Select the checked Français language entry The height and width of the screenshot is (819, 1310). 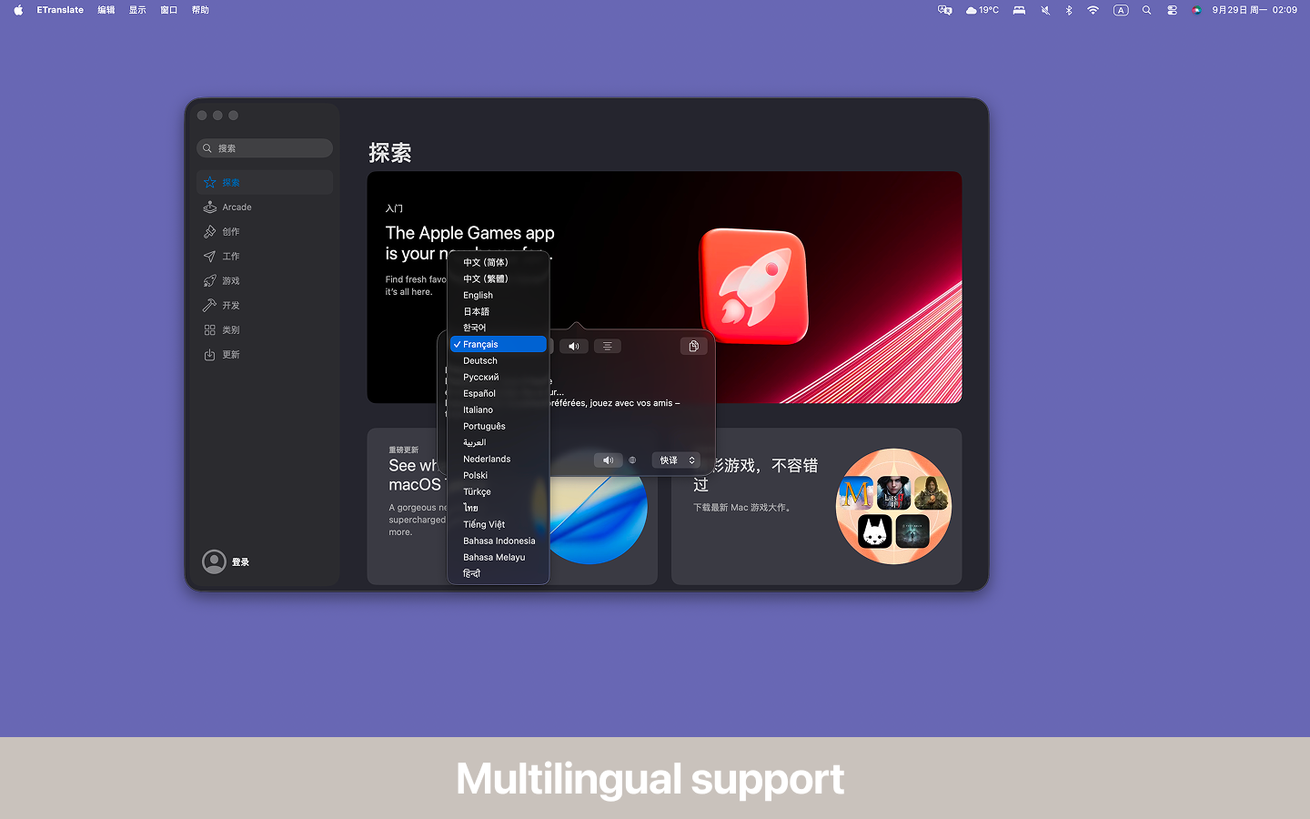(499, 344)
